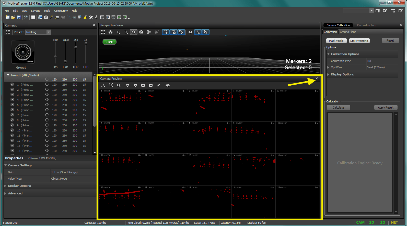Click the Reset button
407x226 pixels.
[x=390, y=41]
